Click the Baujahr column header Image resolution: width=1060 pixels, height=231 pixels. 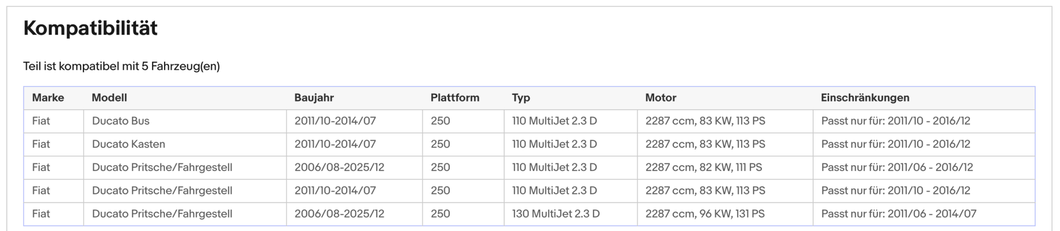355,98
